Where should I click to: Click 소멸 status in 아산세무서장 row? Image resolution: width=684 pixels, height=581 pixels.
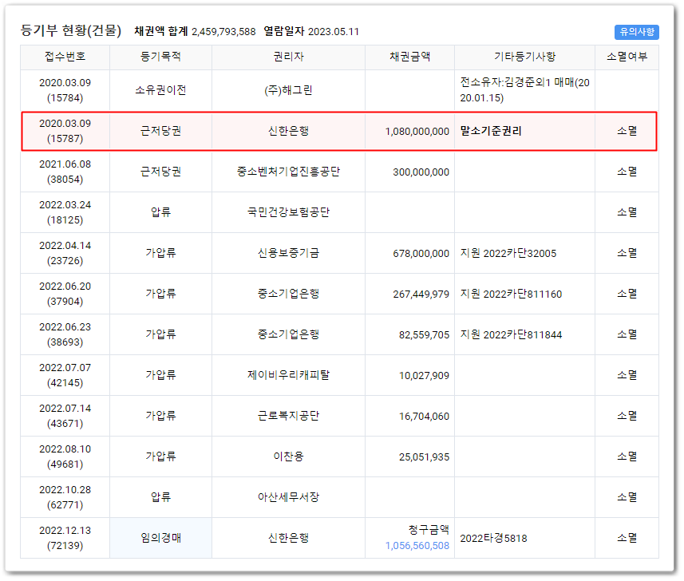tap(627, 497)
